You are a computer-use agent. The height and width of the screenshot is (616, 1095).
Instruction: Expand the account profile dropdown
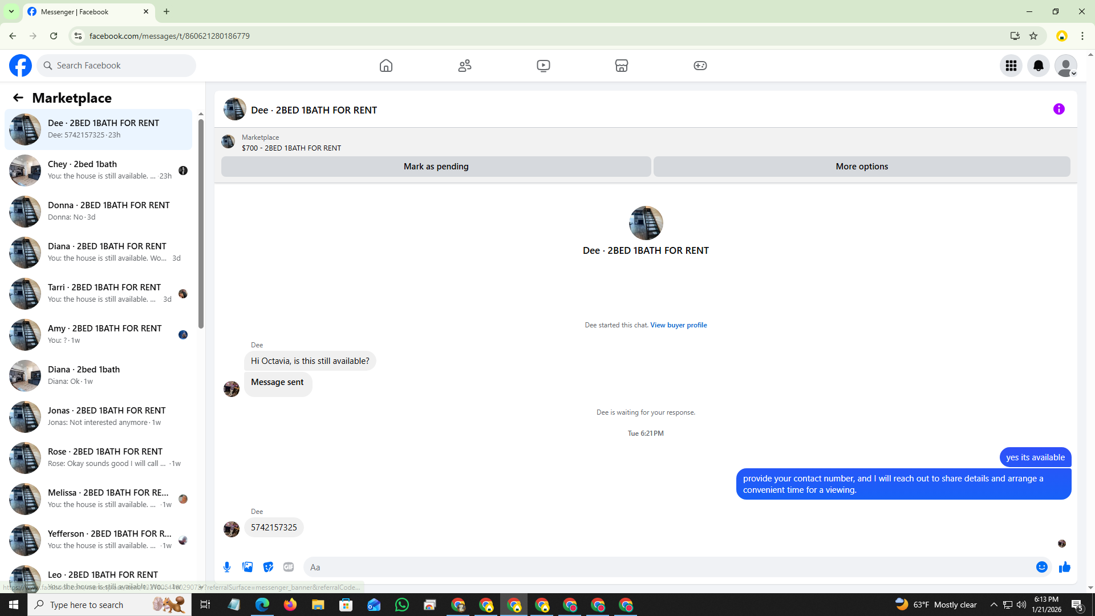pyautogui.click(x=1065, y=66)
